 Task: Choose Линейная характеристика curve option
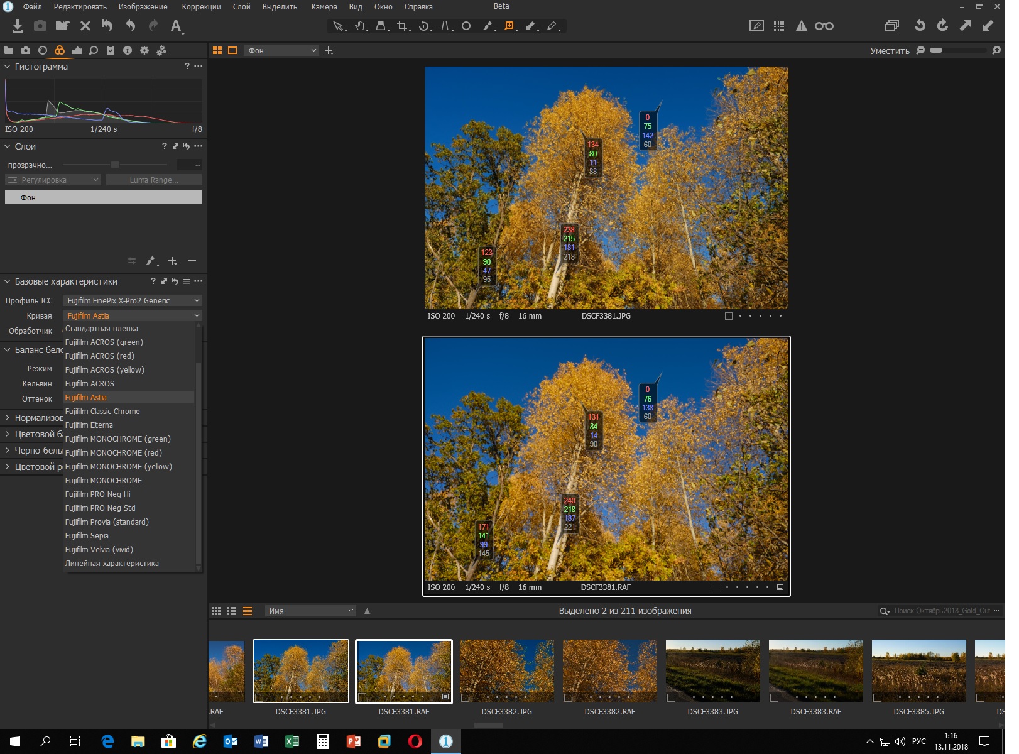click(129, 564)
